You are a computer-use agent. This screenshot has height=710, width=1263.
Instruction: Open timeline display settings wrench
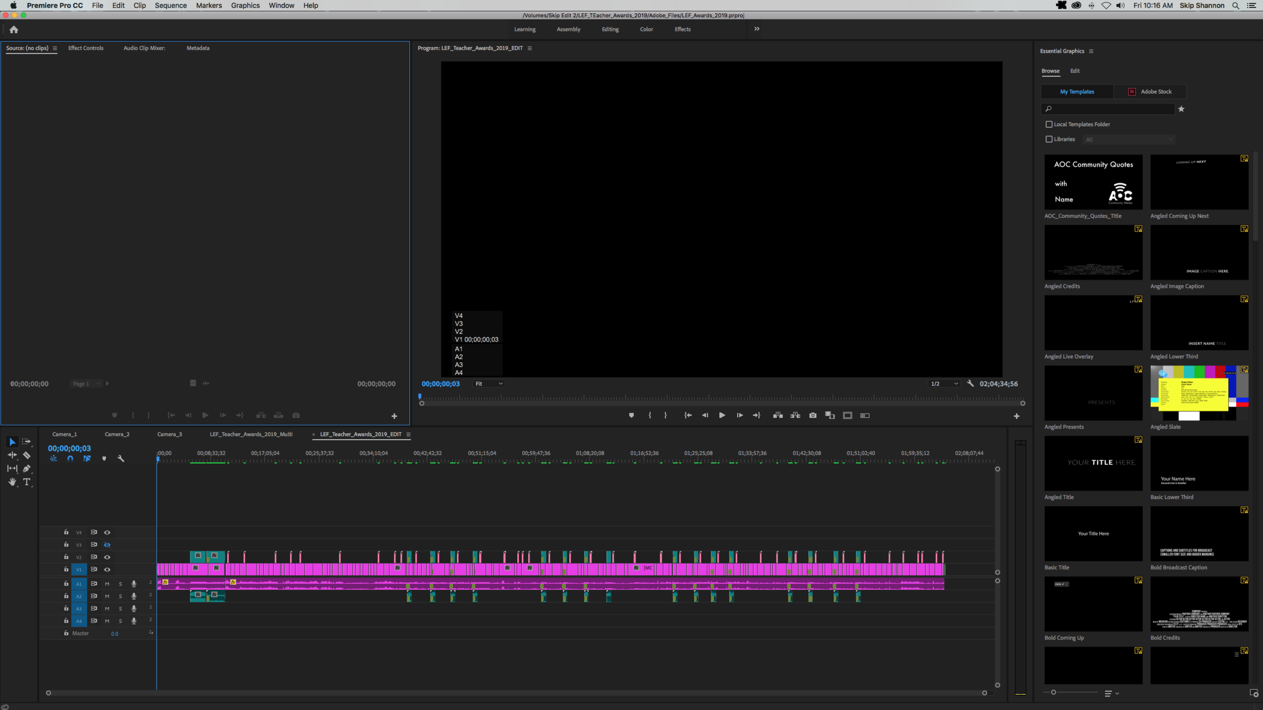tap(121, 459)
